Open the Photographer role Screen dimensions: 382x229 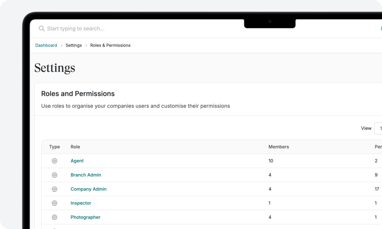[x=86, y=217]
